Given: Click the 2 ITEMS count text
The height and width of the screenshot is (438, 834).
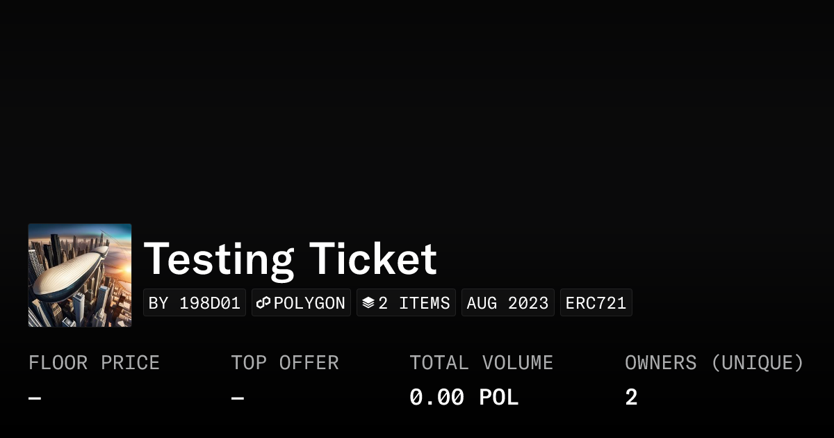Looking at the screenshot, I should [414, 303].
